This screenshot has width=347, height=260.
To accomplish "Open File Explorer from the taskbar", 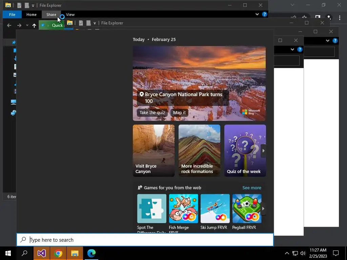I will click(x=75, y=253).
